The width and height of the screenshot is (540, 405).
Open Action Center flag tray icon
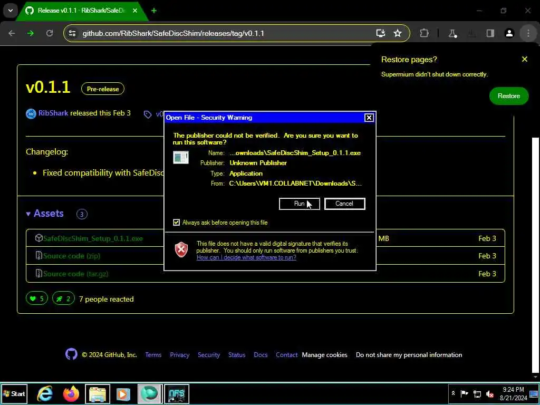tap(465, 393)
